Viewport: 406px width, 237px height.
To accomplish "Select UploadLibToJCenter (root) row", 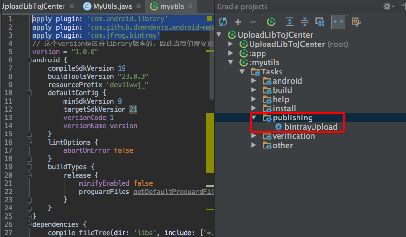I will click(310, 44).
